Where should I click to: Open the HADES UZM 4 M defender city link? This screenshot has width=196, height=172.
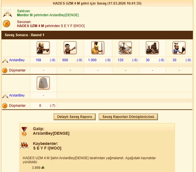[x=30, y=26]
